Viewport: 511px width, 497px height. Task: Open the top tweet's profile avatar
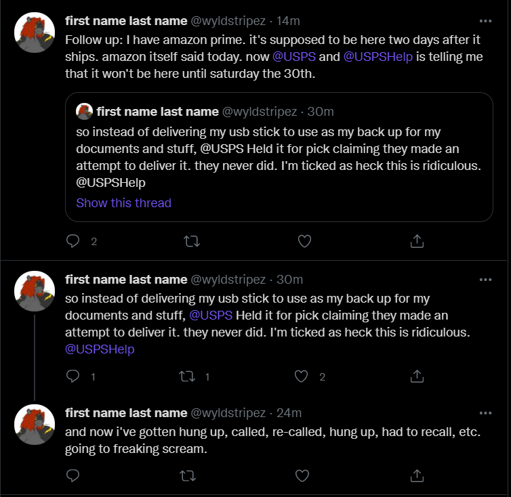tap(35, 33)
